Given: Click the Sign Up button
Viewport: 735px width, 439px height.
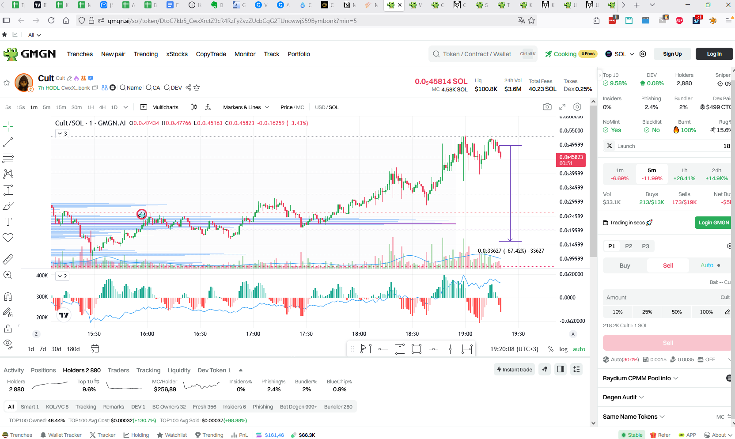Looking at the screenshot, I should 672,54.
